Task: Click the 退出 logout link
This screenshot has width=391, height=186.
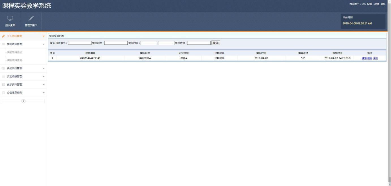Action: point(383,4)
